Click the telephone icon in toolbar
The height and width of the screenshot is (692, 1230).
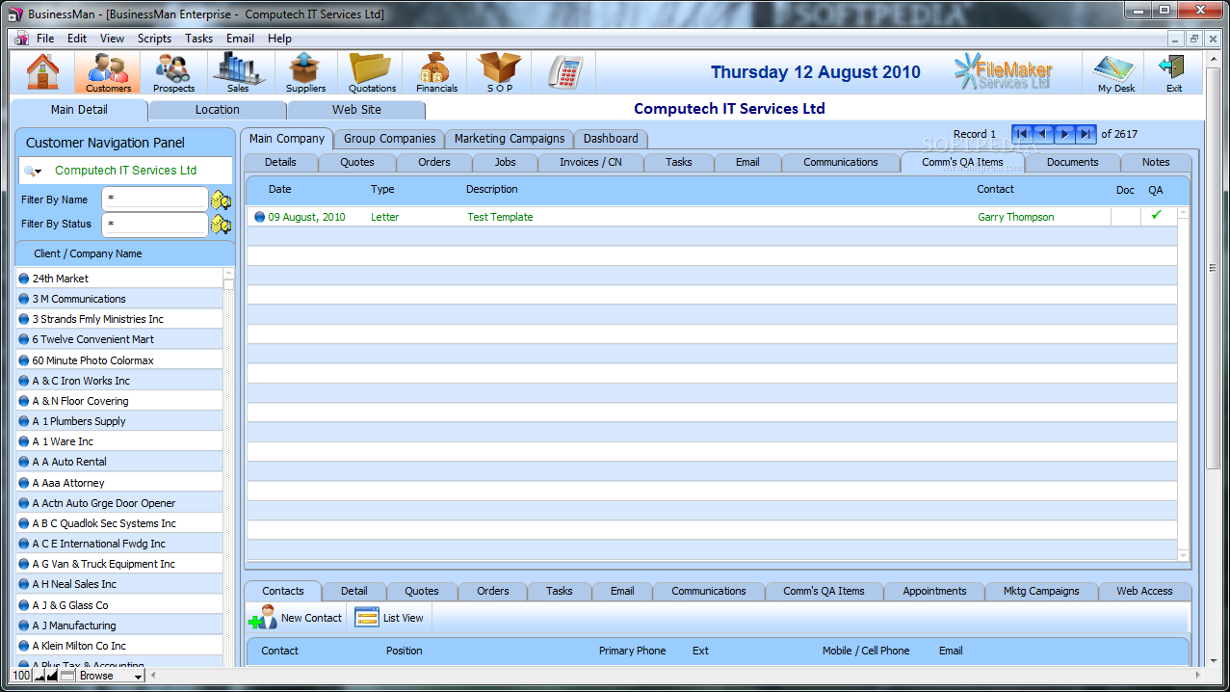[564, 72]
